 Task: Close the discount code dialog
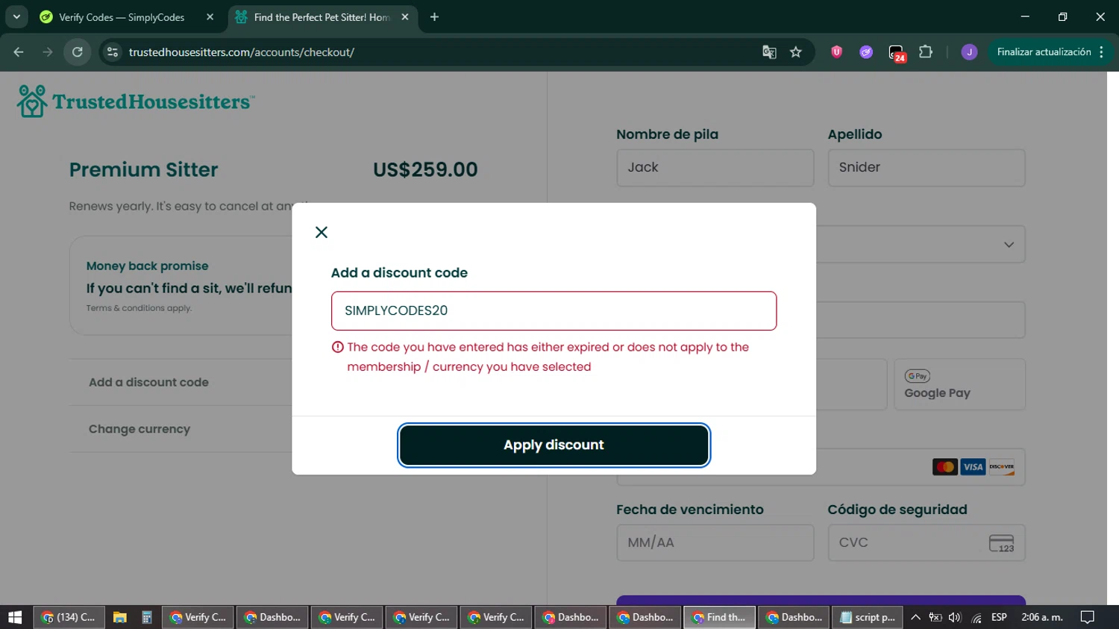[322, 232]
